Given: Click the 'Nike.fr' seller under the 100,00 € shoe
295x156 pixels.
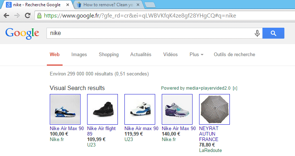Looking at the screenshot, I should (57, 140).
